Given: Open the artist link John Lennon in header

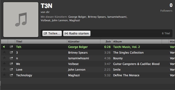Looking at the screenshot, I should point(59,20).
